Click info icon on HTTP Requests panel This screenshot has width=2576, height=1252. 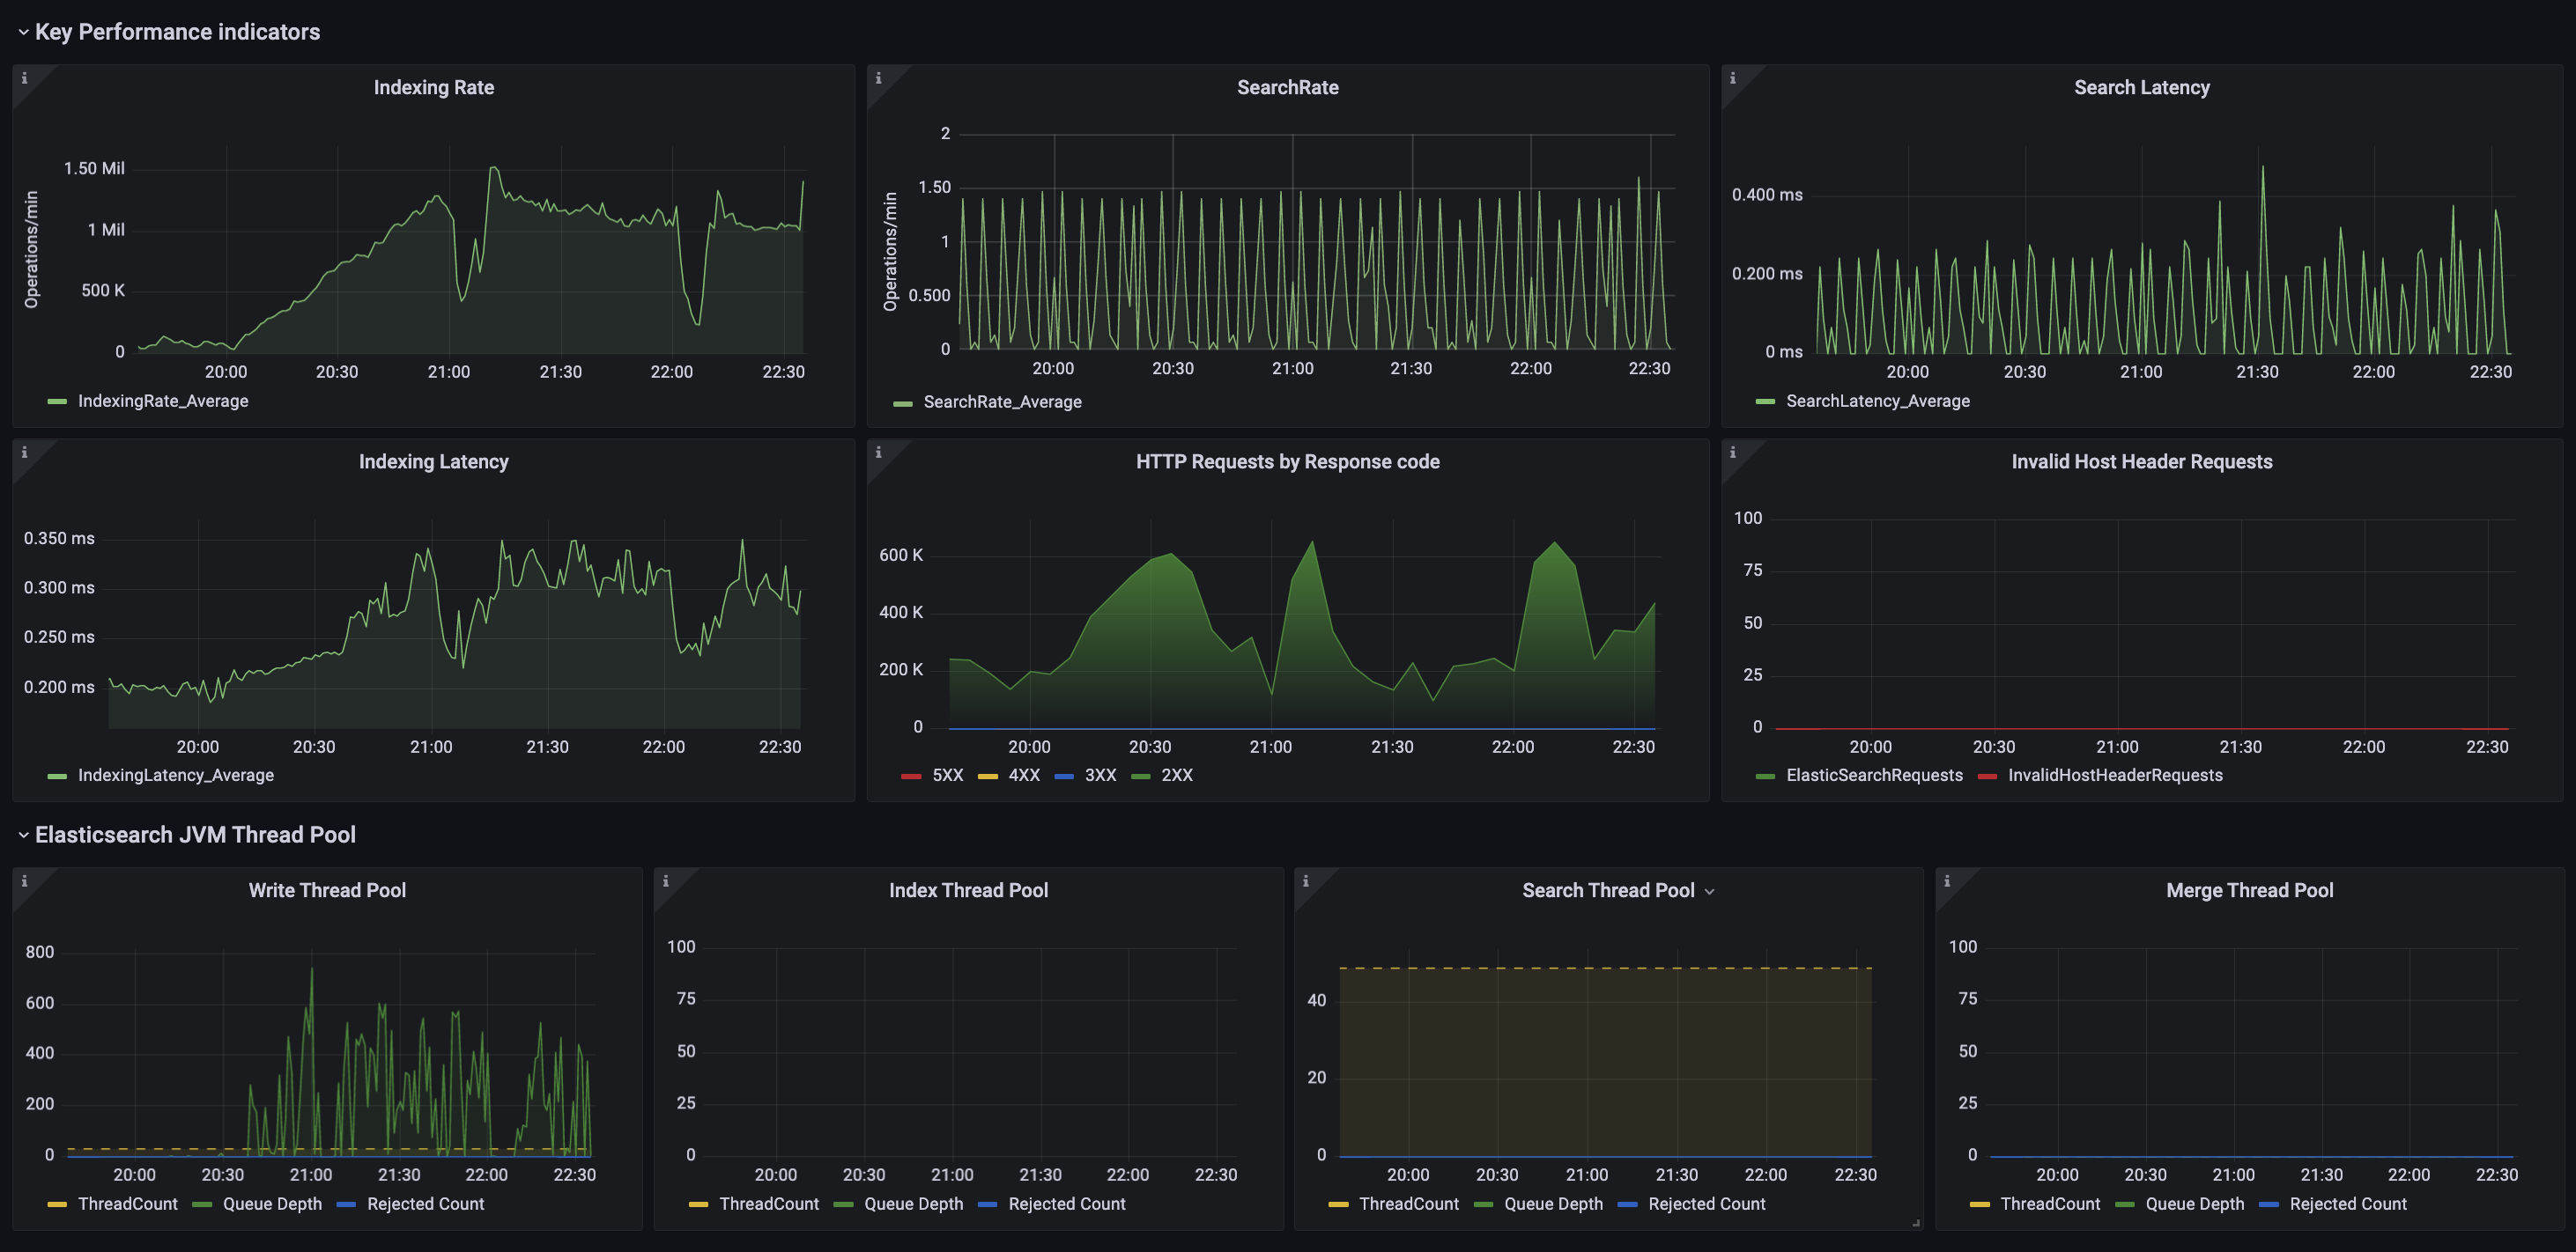point(878,453)
